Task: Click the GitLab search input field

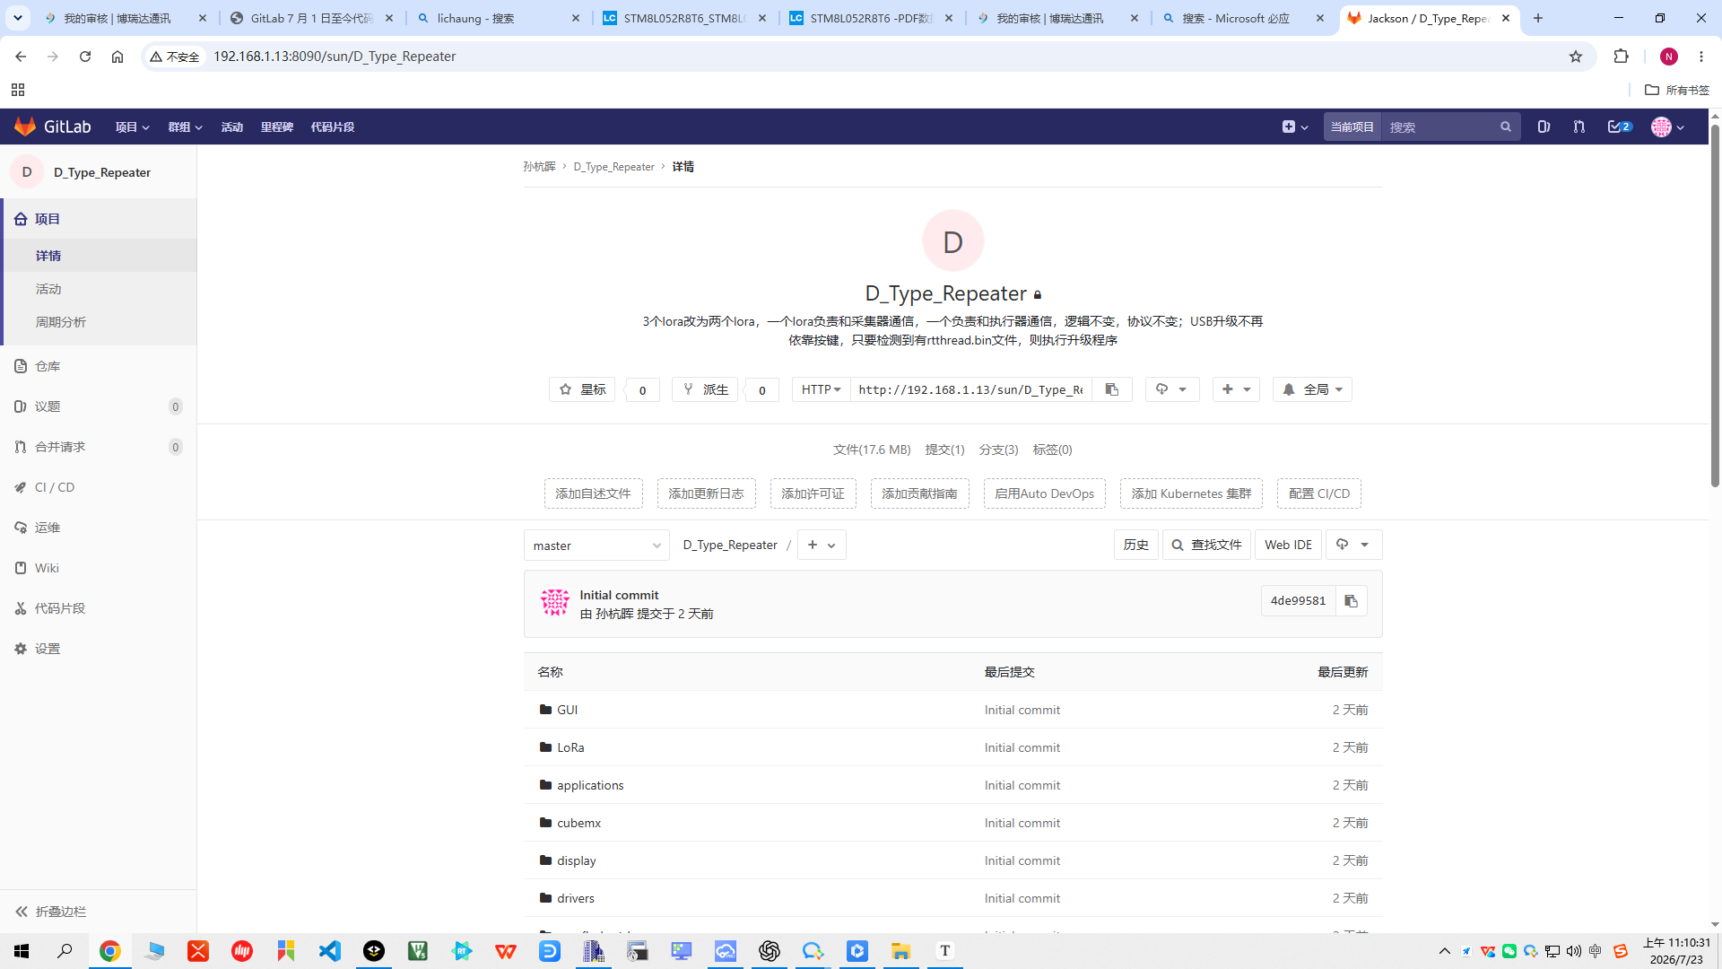Action: coord(1439,127)
